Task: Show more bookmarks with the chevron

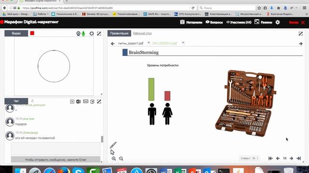Action: point(307,14)
